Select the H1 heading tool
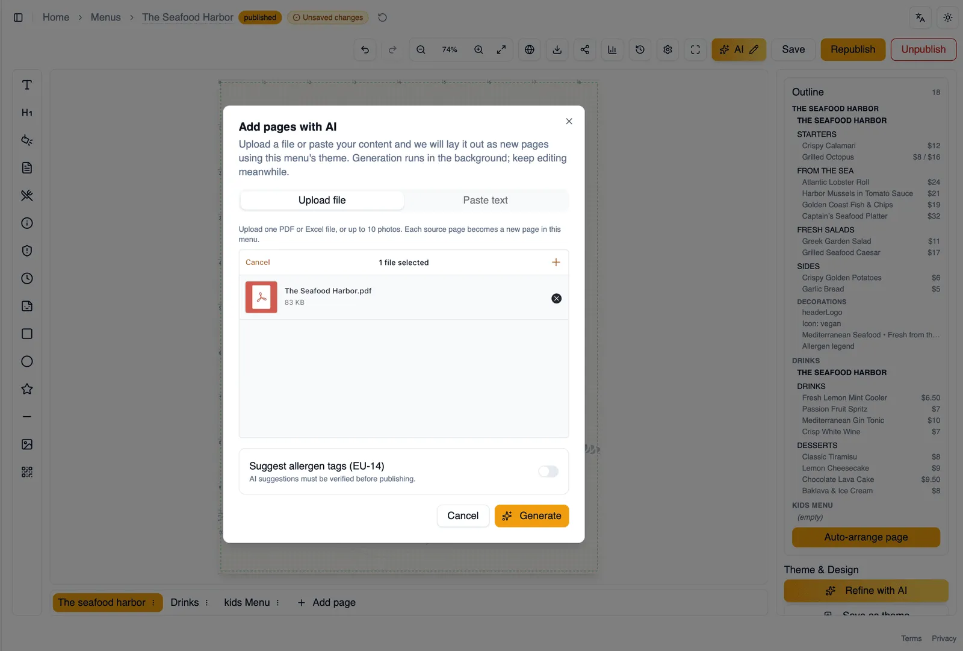Viewport: 963px width, 651px height. pos(27,113)
